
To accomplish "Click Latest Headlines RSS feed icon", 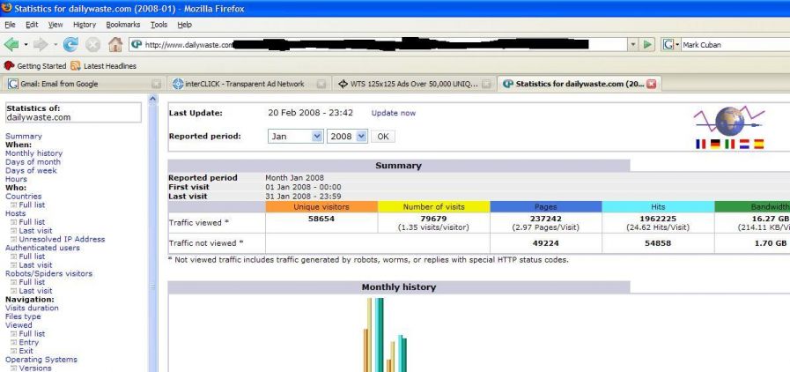I will pos(76,65).
